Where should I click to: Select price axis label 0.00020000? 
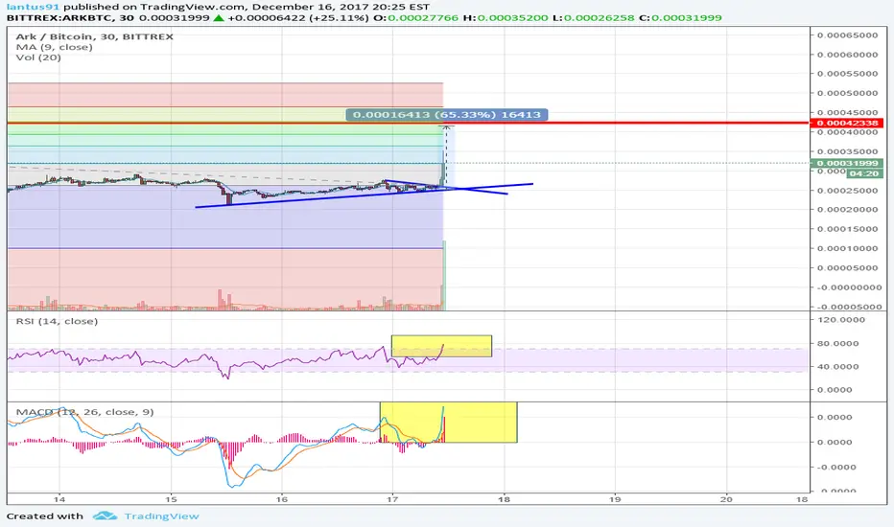pos(847,210)
